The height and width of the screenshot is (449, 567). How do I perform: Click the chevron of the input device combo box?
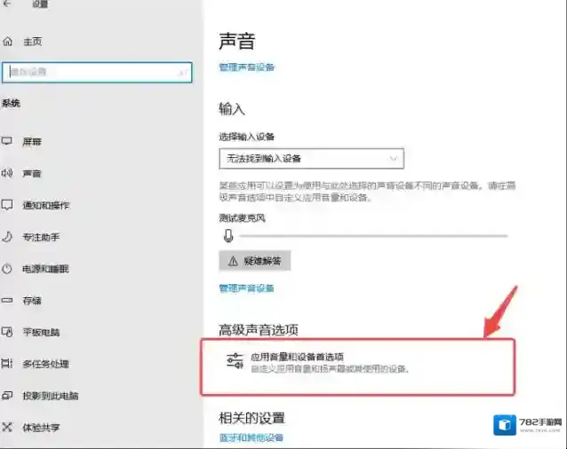click(393, 159)
